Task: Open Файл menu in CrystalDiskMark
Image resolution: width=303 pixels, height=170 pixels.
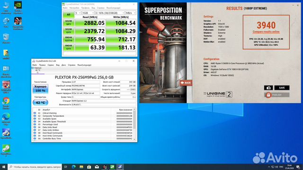Action: (x=65, y=8)
